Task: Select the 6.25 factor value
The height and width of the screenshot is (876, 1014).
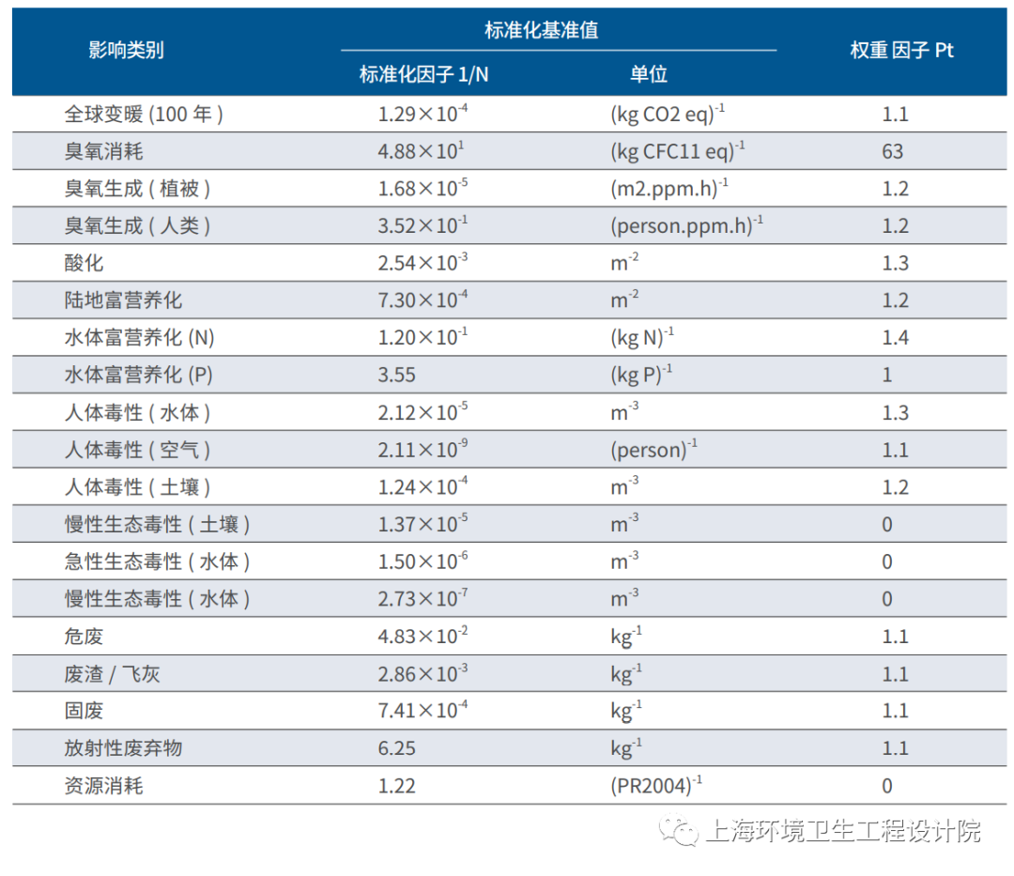Action: pyautogui.click(x=396, y=748)
